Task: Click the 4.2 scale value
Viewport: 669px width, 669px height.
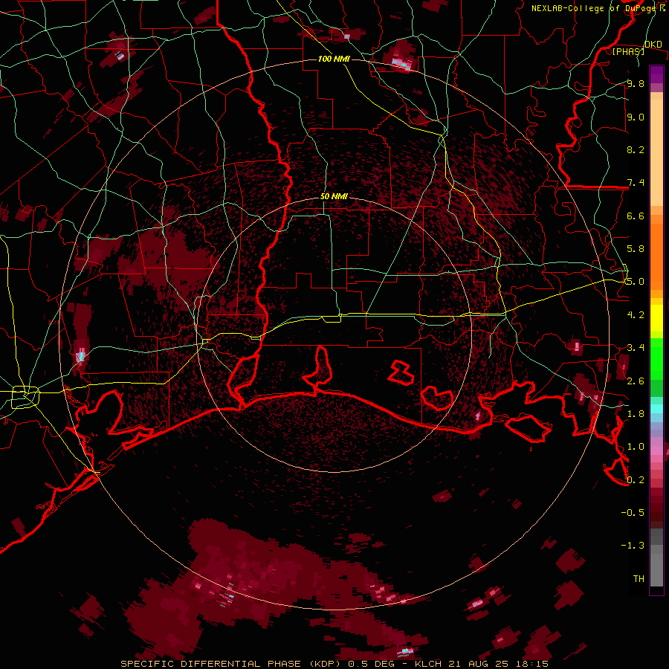Action: pyautogui.click(x=636, y=315)
